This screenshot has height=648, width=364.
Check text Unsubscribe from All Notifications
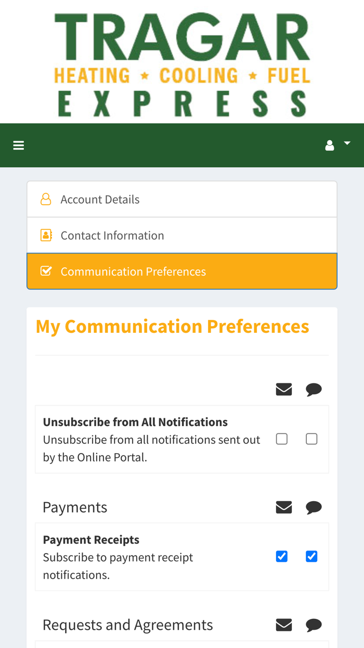(311, 439)
